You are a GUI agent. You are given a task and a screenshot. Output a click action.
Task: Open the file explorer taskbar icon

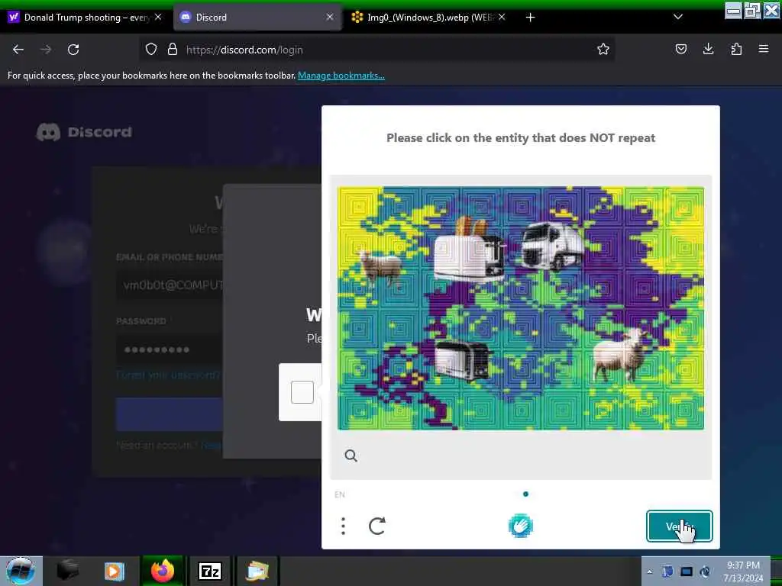[x=258, y=571]
